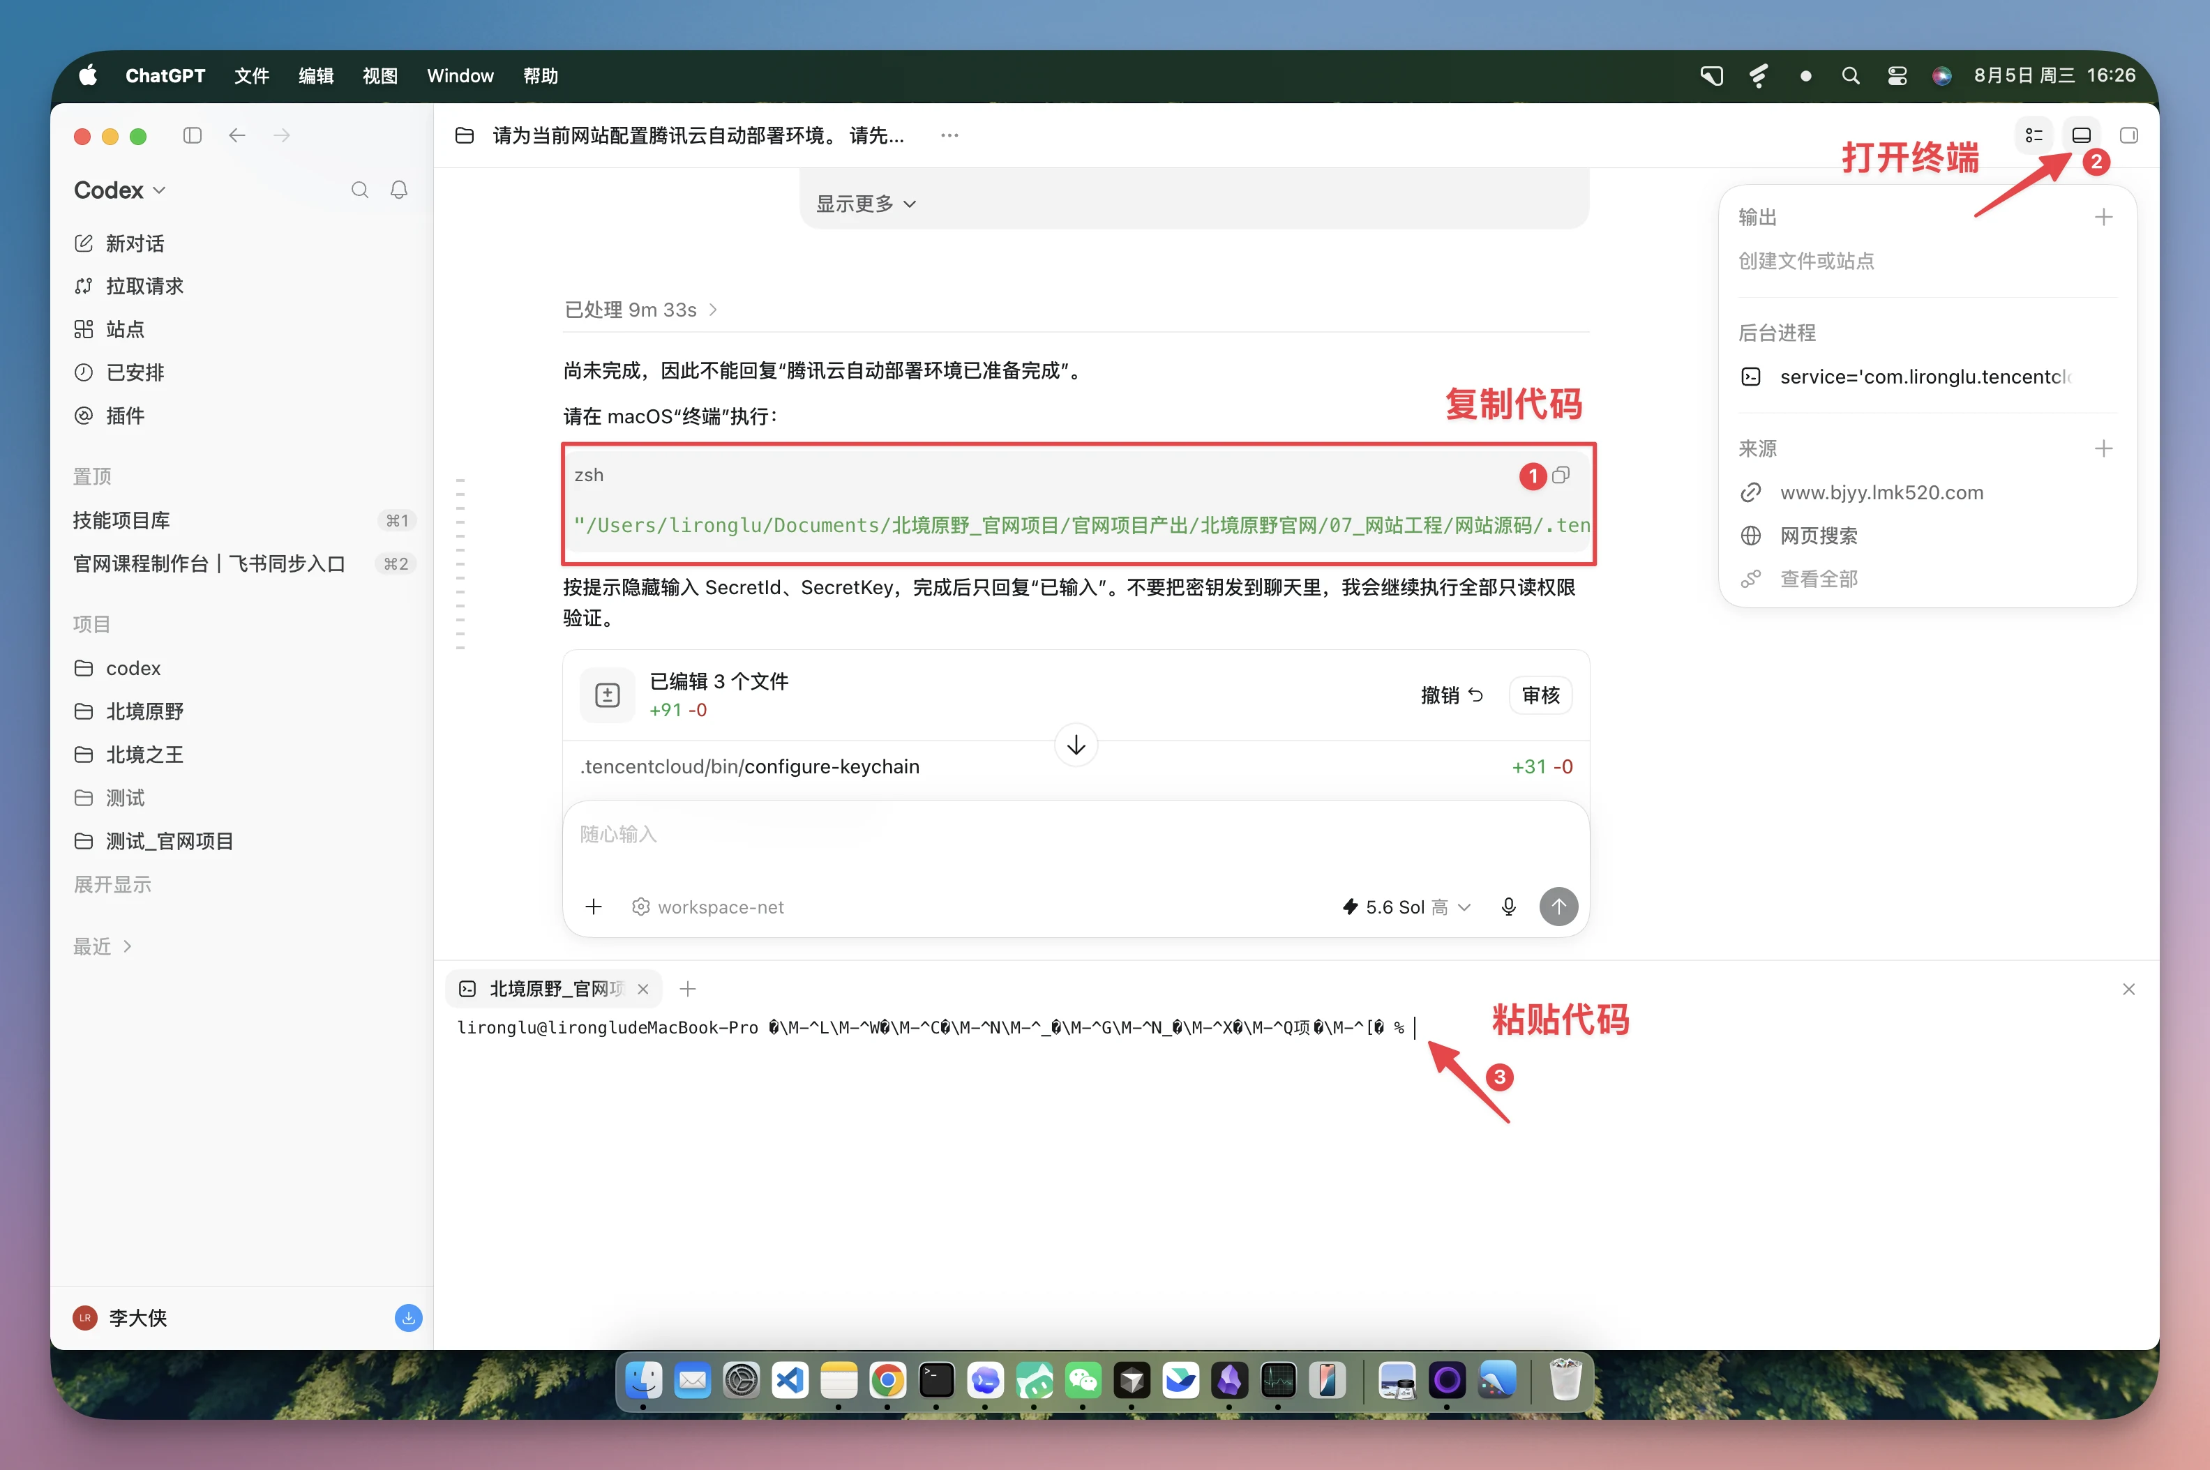Open 拉取请求 in sidebar
This screenshot has width=2210, height=1470.
[x=128, y=286]
